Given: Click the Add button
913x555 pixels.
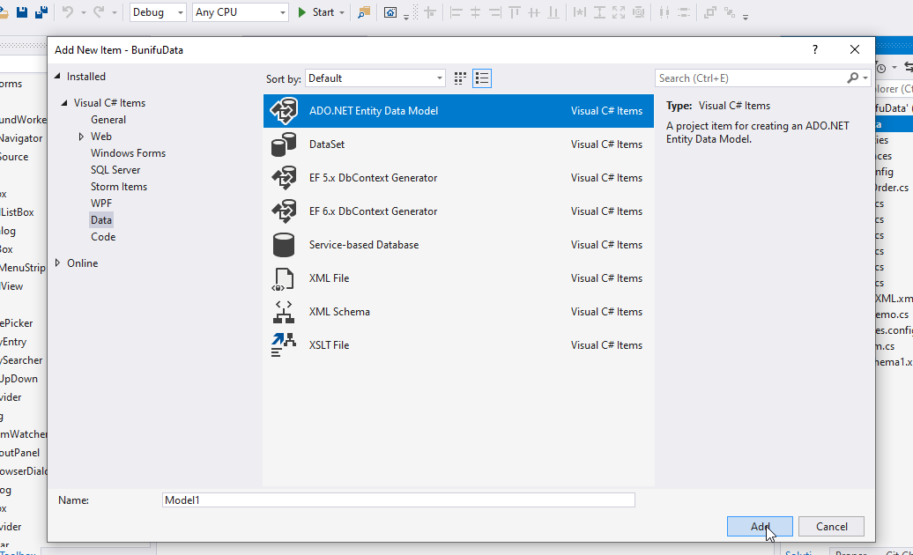Looking at the screenshot, I should (760, 527).
